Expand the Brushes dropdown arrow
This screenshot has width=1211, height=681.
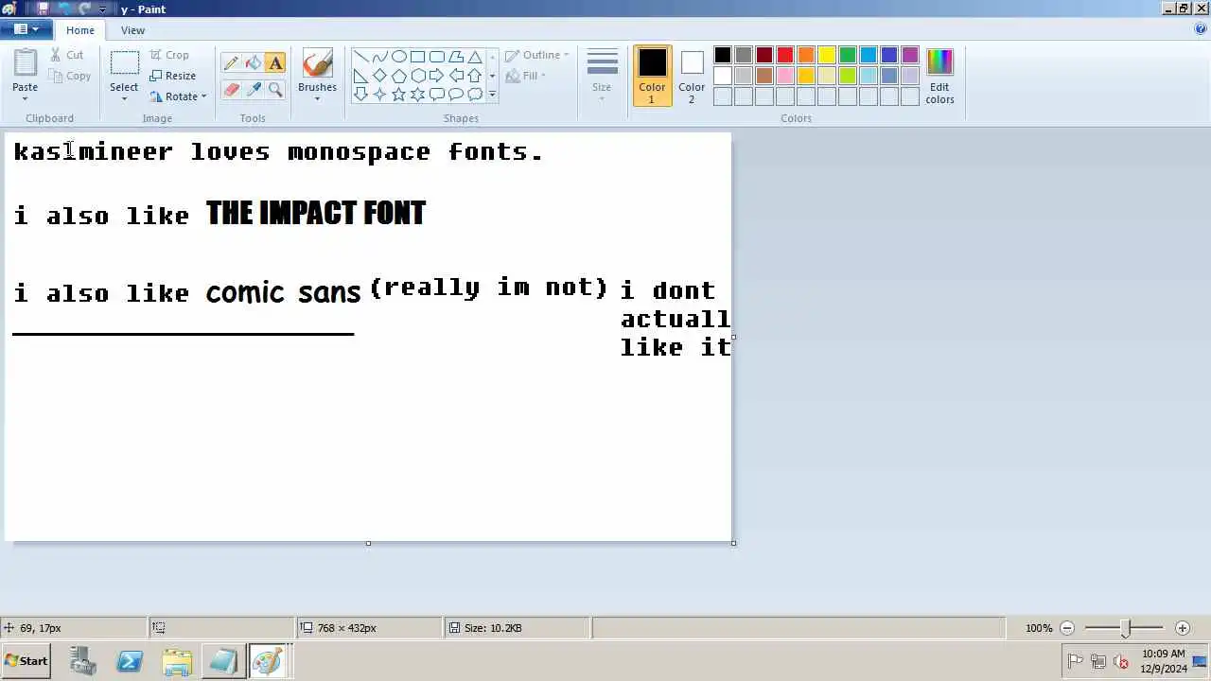(317, 98)
